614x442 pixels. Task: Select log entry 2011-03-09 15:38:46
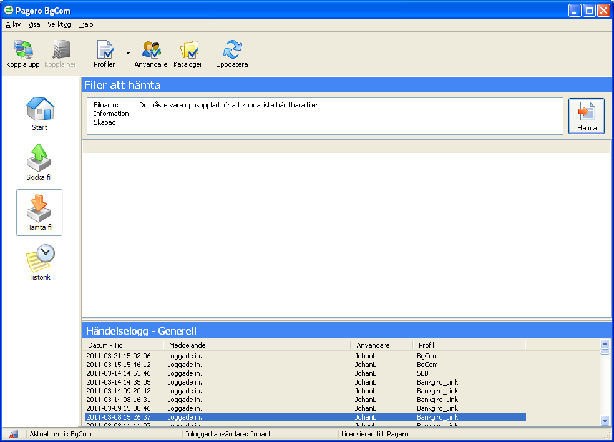click(x=305, y=408)
